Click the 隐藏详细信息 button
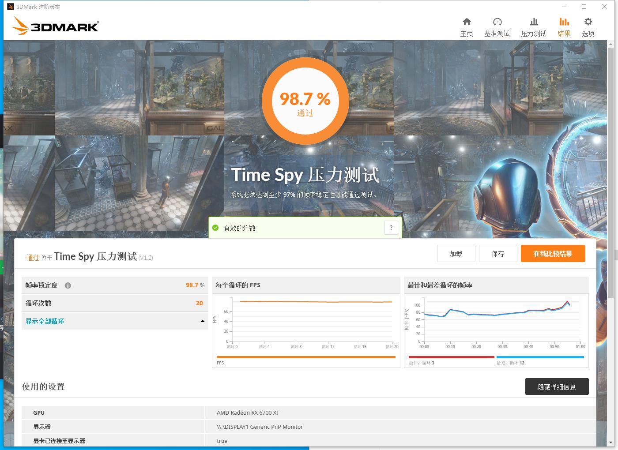618x450 pixels. 557,386
